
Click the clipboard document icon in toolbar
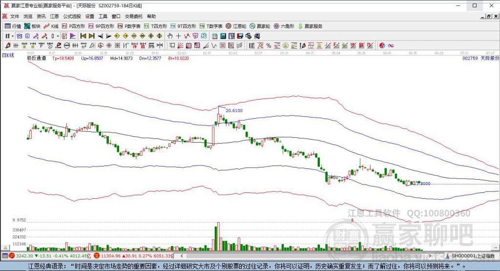[27, 36]
